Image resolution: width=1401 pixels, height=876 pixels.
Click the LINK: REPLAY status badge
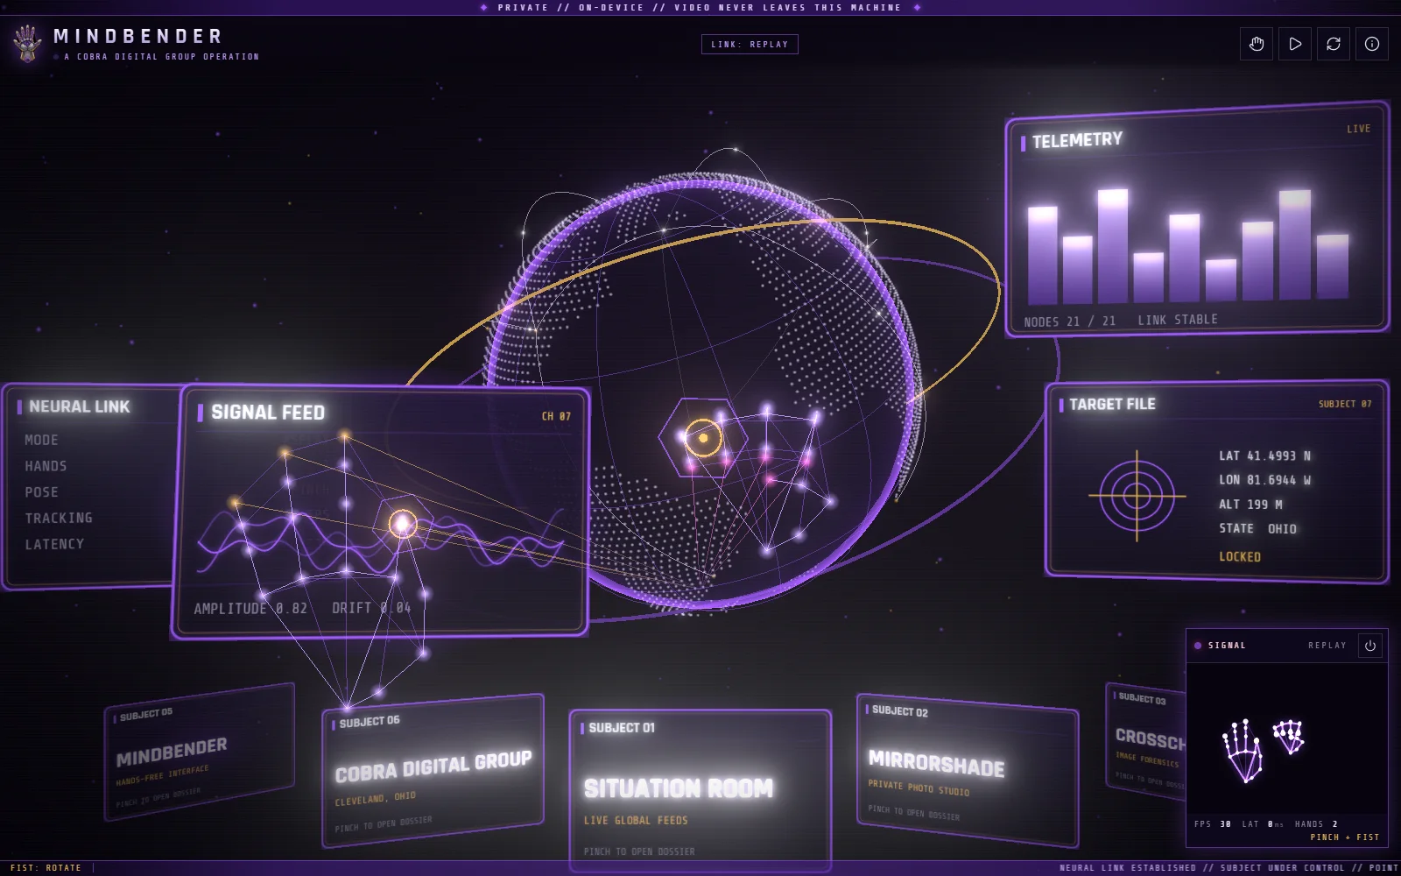point(750,44)
